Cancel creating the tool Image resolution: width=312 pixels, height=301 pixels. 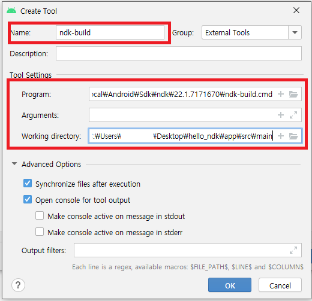click(x=280, y=285)
